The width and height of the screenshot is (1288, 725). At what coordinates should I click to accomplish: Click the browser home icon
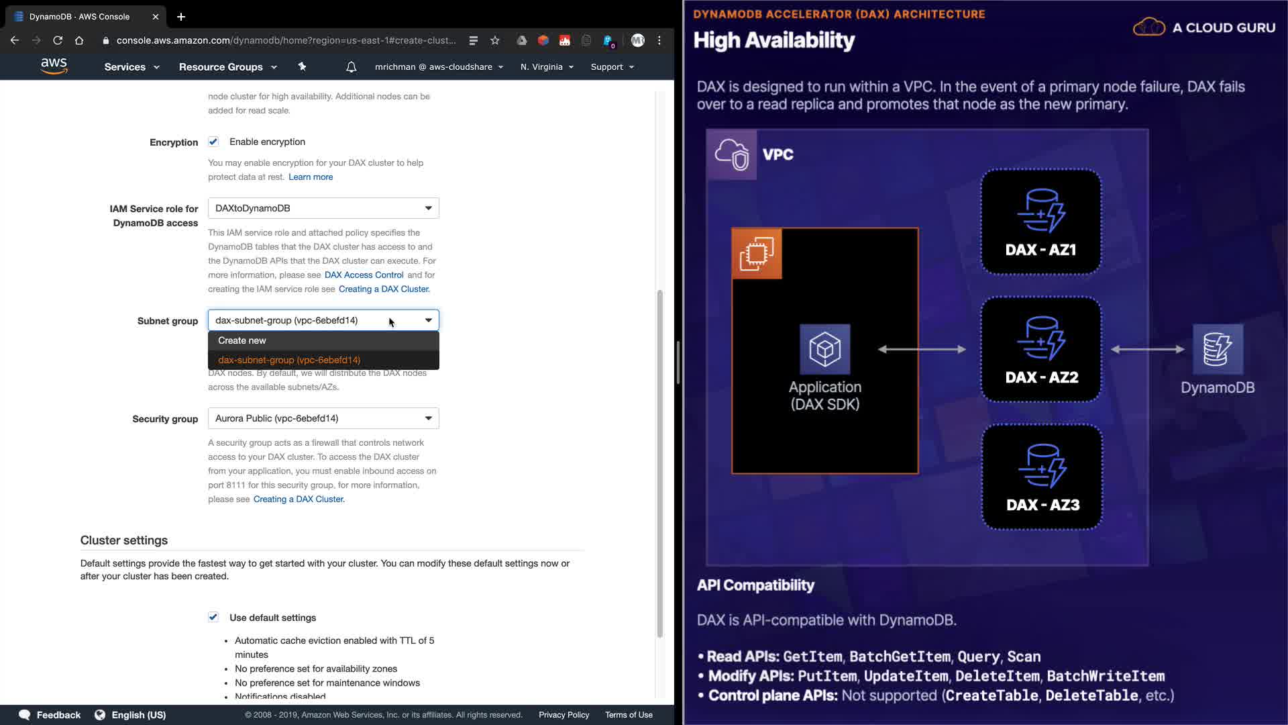point(79,40)
